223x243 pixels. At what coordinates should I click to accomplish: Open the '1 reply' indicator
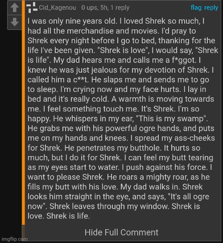[x=120, y=8]
